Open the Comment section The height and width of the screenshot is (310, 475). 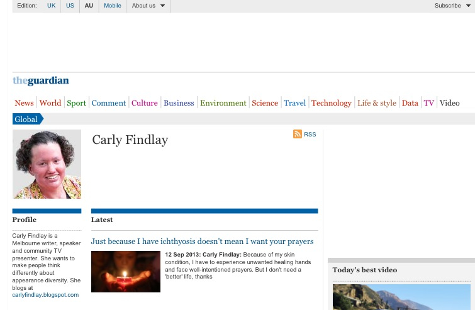[x=108, y=103]
